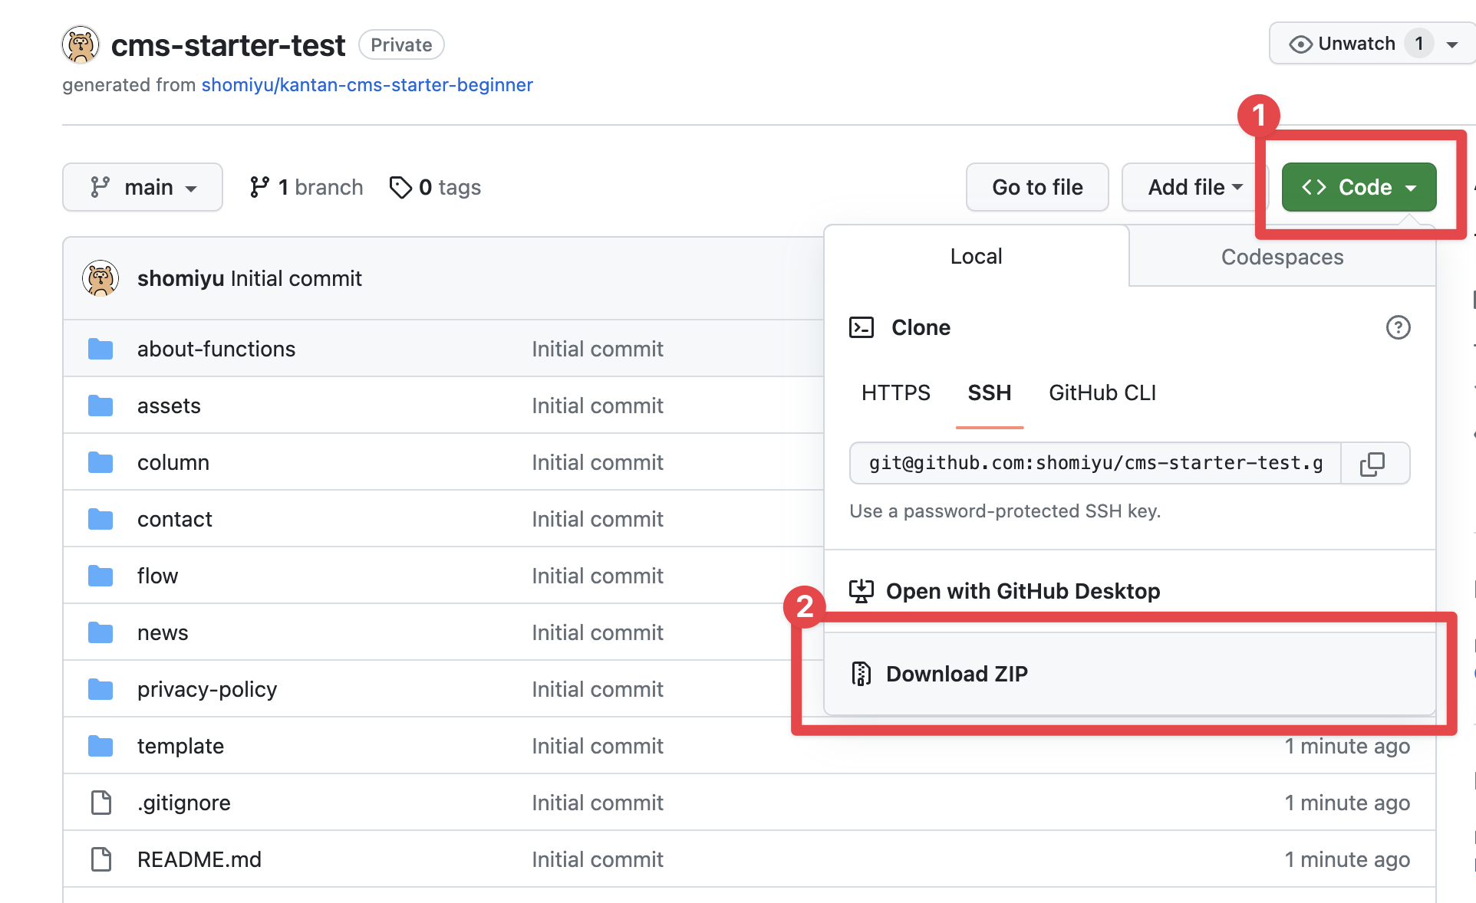Select the GitHub CLI clone tab
The height and width of the screenshot is (903, 1476).
(1102, 393)
